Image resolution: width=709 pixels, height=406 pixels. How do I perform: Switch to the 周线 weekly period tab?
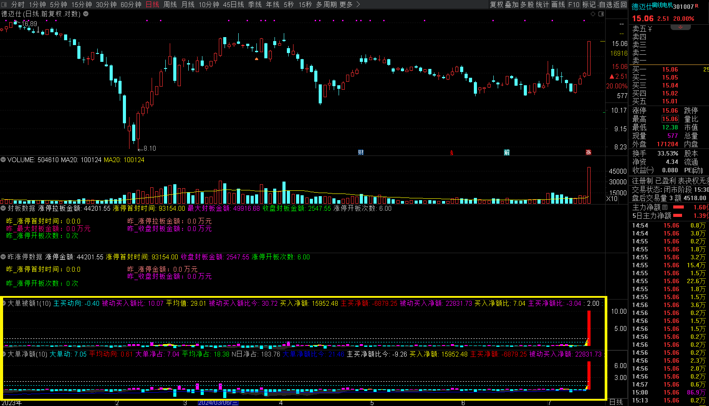pyautogui.click(x=170, y=4)
